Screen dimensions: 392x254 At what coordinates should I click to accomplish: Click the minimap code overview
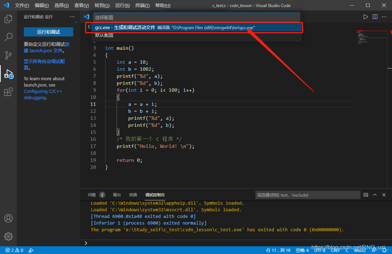coord(372,37)
